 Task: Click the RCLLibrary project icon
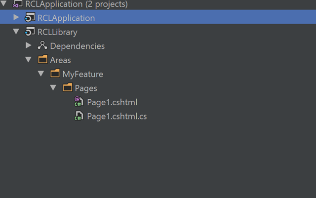click(30, 32)
